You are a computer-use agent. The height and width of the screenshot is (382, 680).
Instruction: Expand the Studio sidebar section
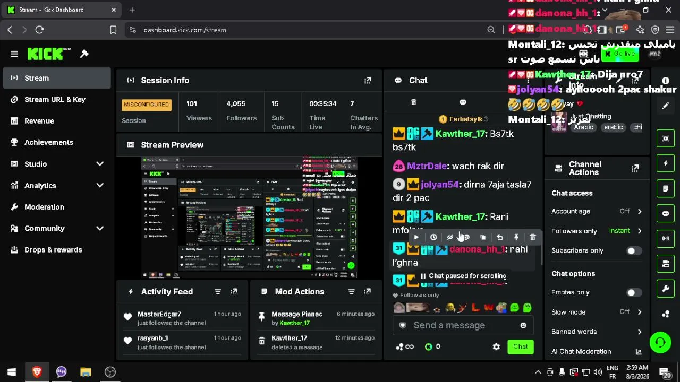pyautogui.click(x=100, y=164)
